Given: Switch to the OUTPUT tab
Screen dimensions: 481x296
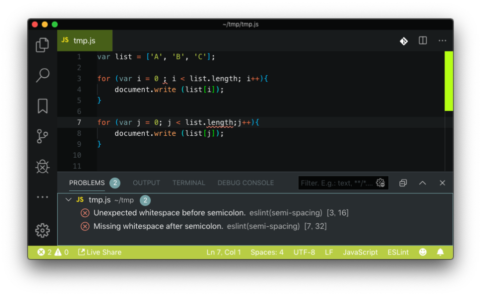Looking at the screenshot, I should pyautogui.click(x=146, y=183).
